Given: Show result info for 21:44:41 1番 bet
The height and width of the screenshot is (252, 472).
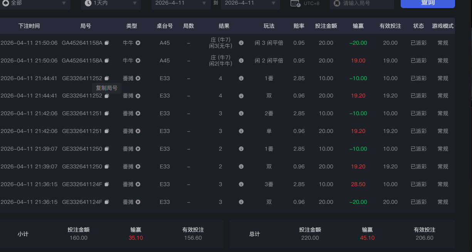Looking at the screenshot, I should pos(241,78).
